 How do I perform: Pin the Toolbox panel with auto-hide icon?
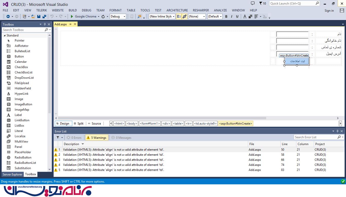45,24
